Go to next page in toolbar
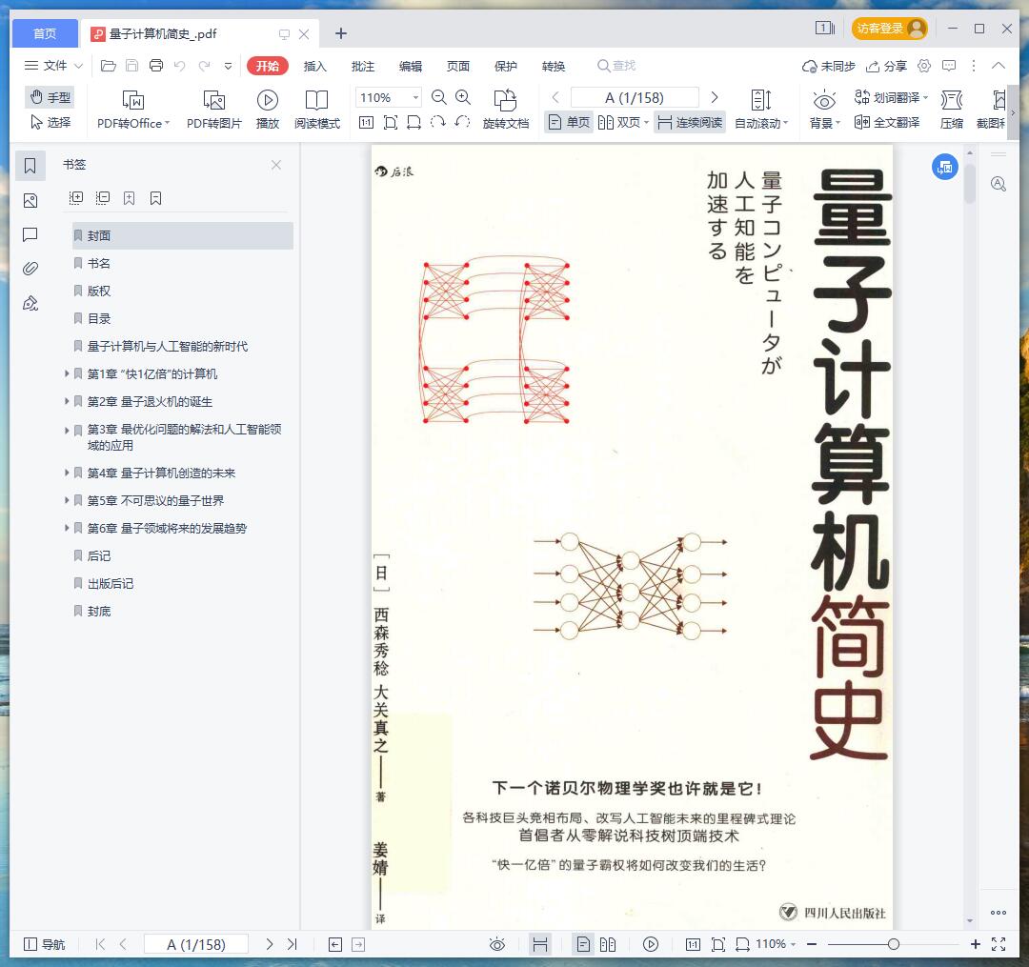 coord(715,97)
